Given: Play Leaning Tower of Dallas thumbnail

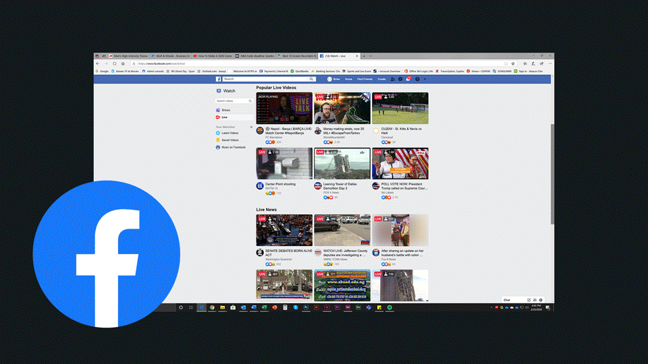Looking at the screenshot, I should coord(342,163).
